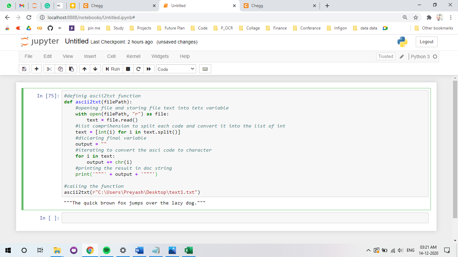
Task: Open the Finance bookmarks folder
Action: (x=276, y=28)
